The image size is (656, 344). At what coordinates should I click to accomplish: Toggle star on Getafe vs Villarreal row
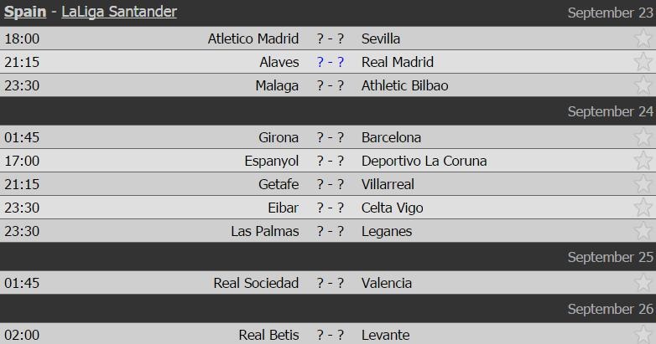pyautogui.click(x=643, y=184)
